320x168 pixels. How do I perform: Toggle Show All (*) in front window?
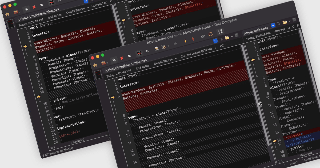(114, 60)
